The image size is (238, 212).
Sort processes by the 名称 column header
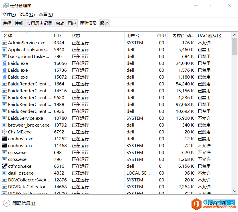click(8, 36)
